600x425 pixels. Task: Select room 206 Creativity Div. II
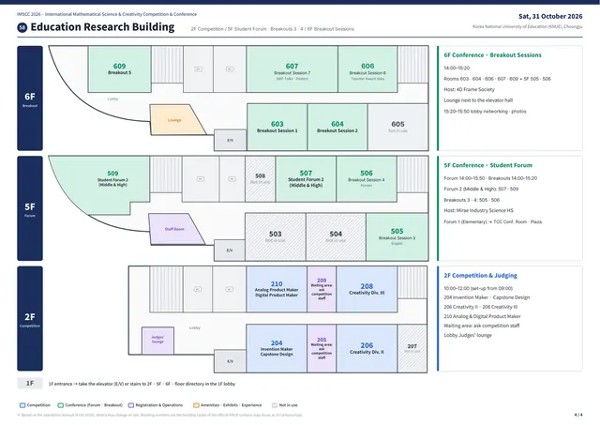367,348
